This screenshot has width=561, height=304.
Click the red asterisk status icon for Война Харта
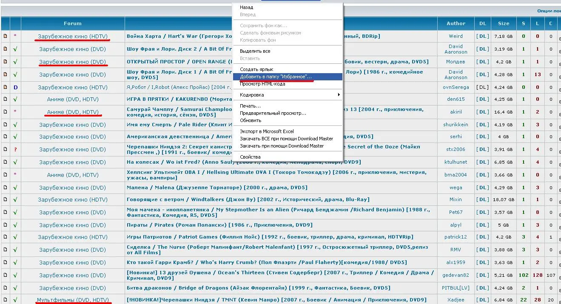(15, 36)
